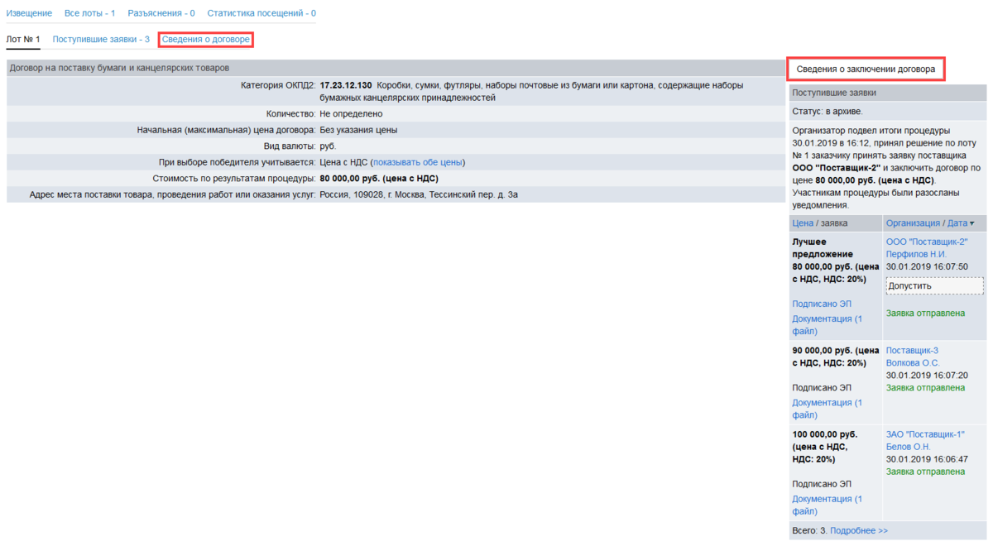Screen dimensions: 993x546
Task: Open ООО "Поставщик-2" organization link
Action: coord(926,242)
